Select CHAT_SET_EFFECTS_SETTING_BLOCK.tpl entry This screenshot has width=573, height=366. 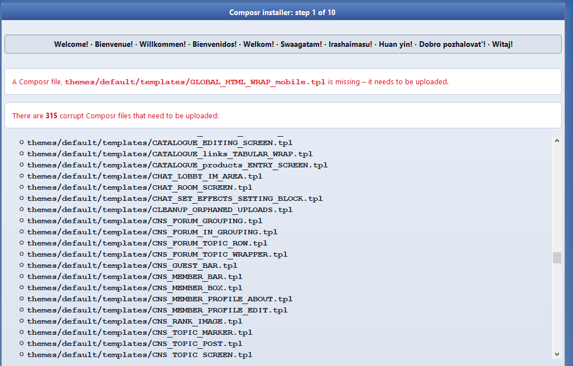tap(175, 199)
